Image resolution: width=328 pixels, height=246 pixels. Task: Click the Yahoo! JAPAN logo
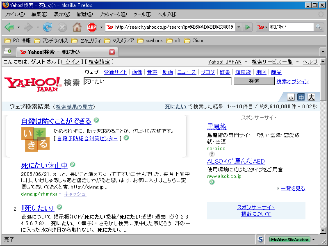pyautogui.click(x=33, y=84)
